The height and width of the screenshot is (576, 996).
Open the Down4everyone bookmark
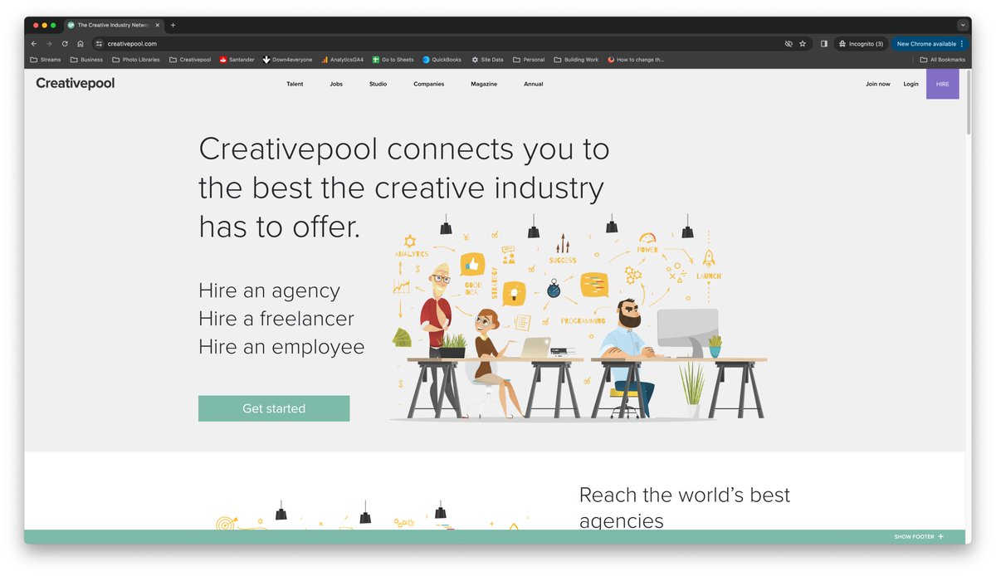(288, 60)
